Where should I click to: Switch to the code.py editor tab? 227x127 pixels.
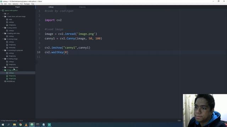pos(51,7)
